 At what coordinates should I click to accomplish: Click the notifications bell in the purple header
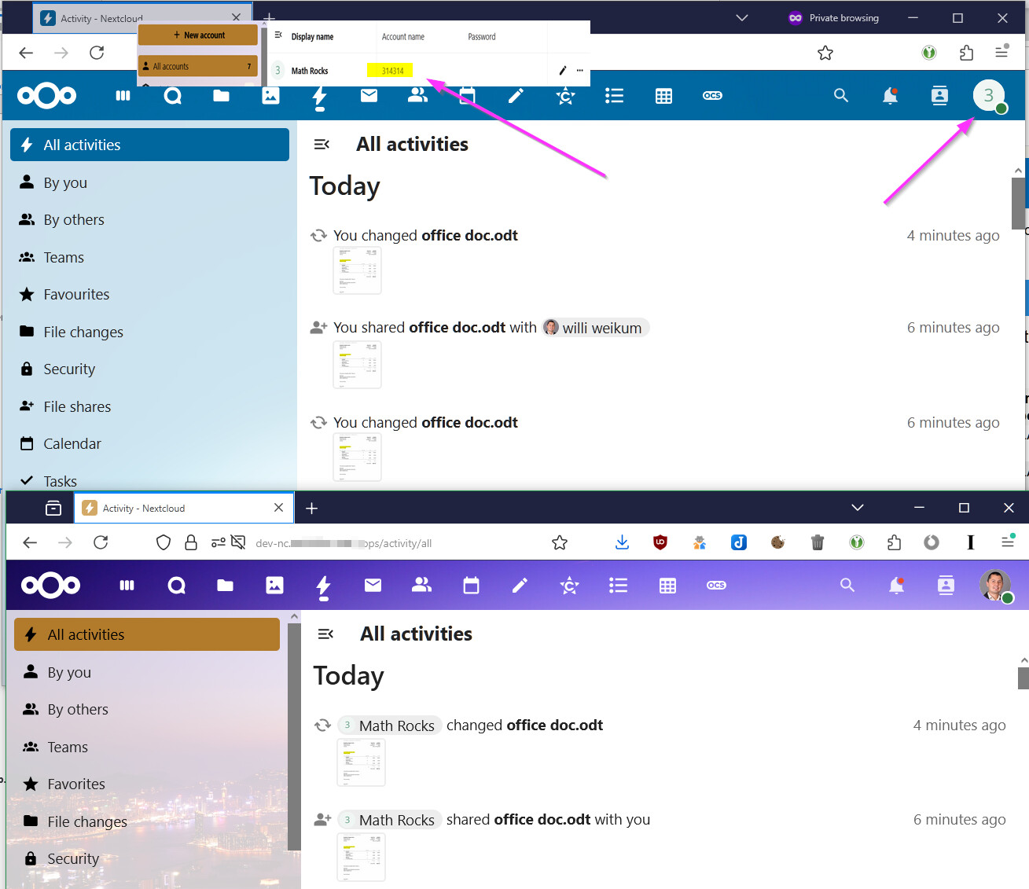(x=896, y=585)
